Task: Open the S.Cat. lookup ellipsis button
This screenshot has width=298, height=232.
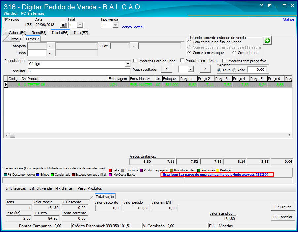Action: 134,46
